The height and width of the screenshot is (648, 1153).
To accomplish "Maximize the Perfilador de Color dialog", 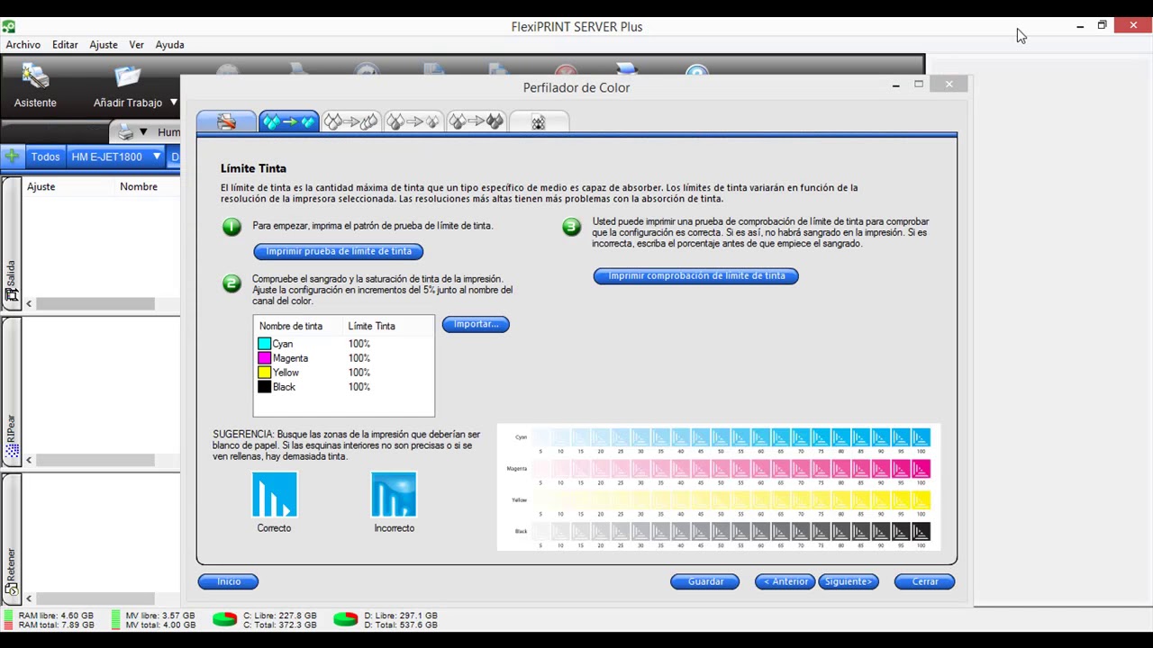I will 919,85.
